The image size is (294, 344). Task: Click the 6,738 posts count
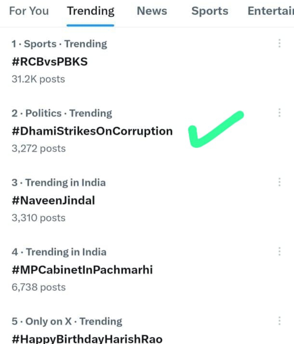pos(39,287)
